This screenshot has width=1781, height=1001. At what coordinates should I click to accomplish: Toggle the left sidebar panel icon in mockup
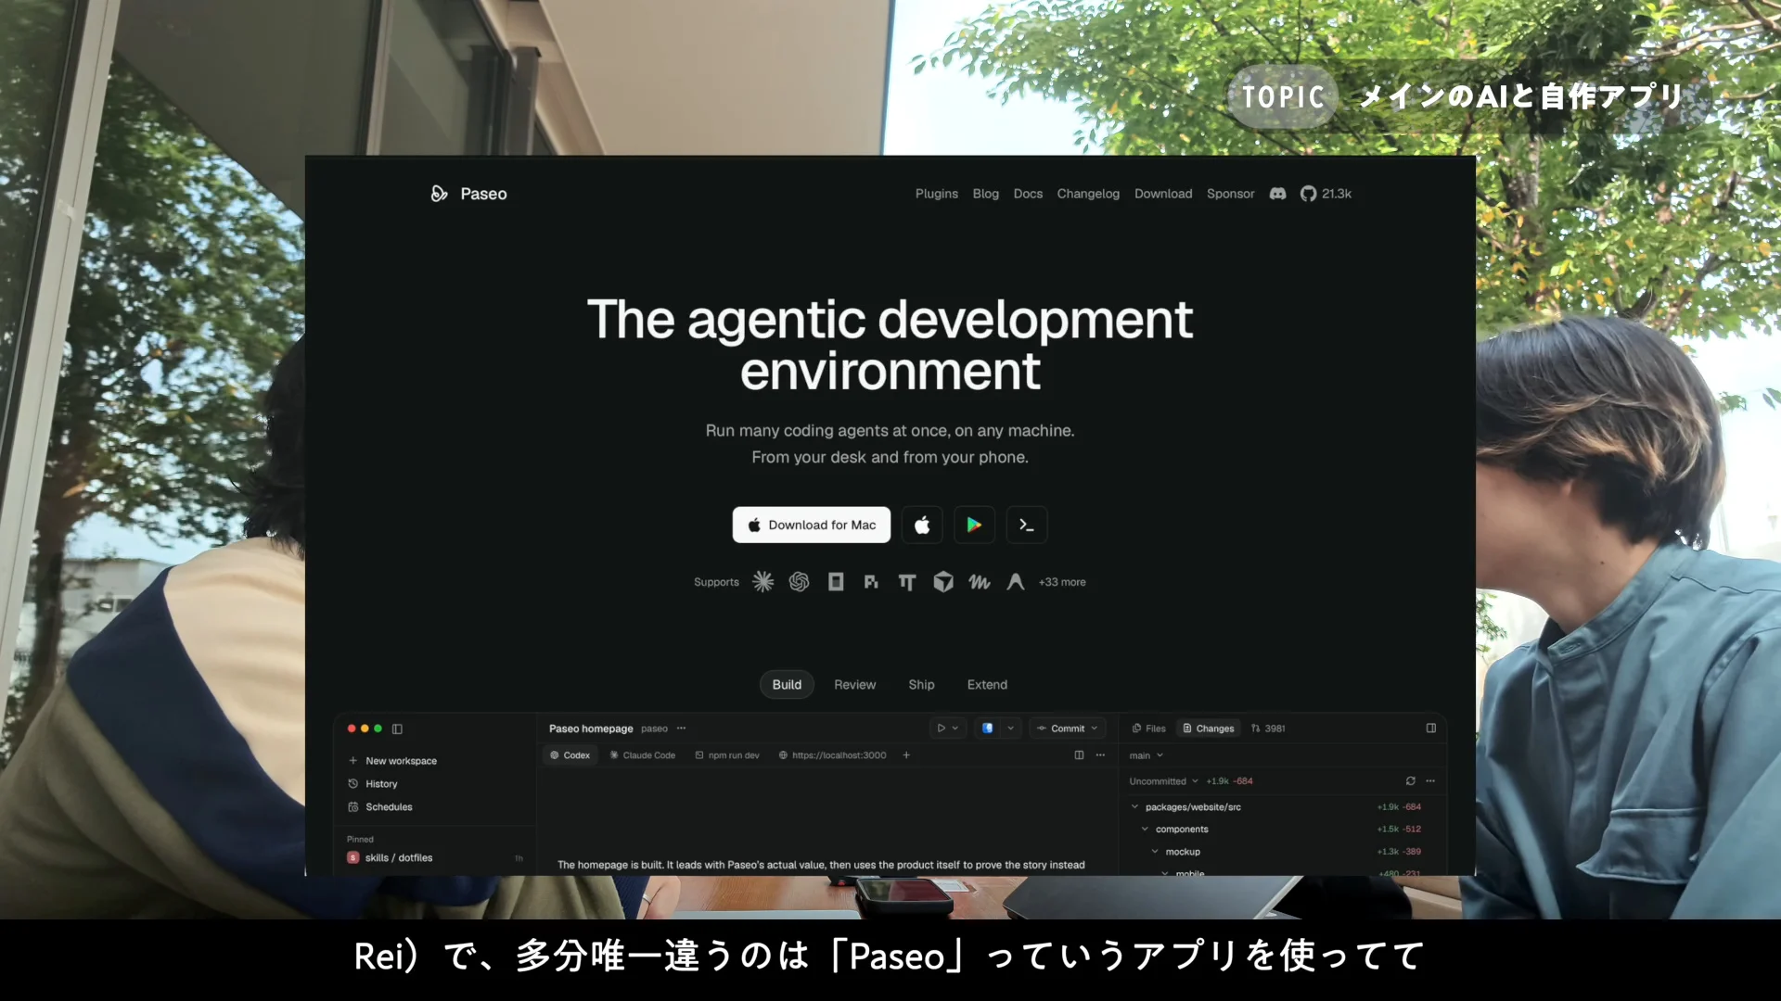pyautogui.click(x=397, y=729)
